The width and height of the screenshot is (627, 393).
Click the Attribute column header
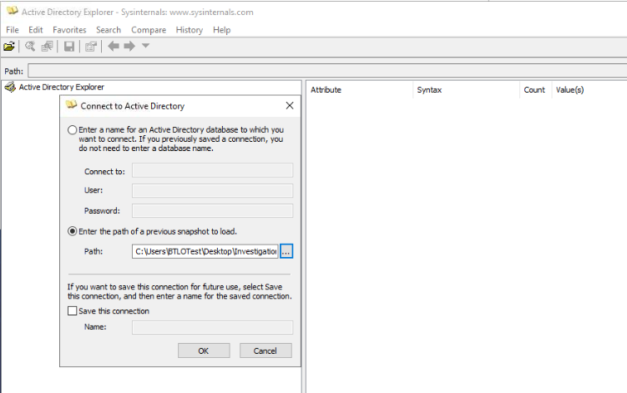(360, 90)
